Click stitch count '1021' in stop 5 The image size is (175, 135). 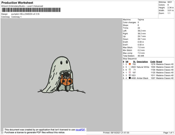pos(134,75)
